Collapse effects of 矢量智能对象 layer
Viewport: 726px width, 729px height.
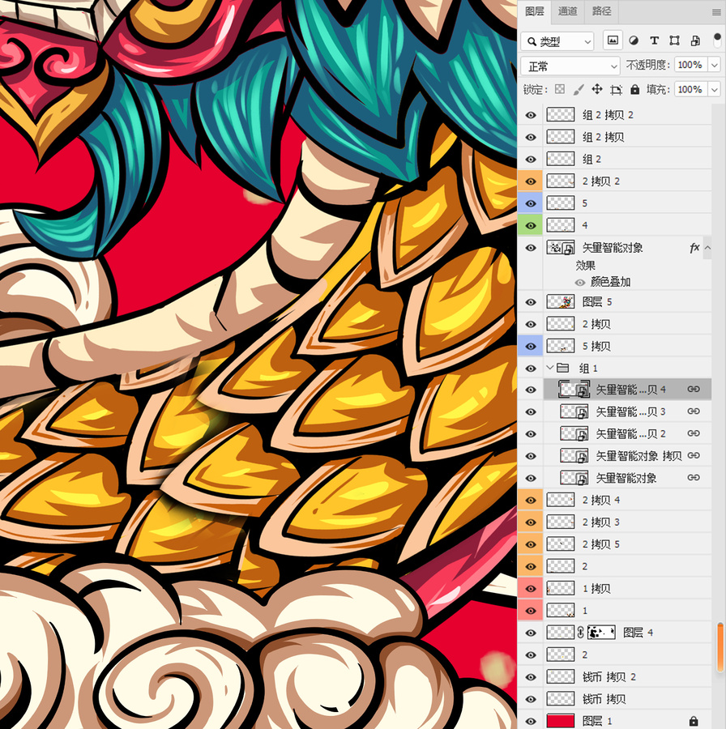tap(707, 248)
